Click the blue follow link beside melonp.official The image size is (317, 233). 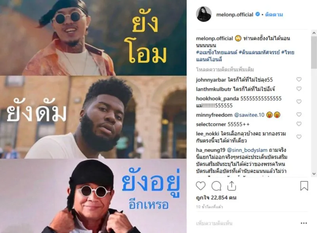point(274,15)
